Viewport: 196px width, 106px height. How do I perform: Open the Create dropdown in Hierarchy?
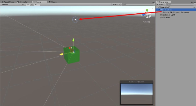tap(161, 5)
